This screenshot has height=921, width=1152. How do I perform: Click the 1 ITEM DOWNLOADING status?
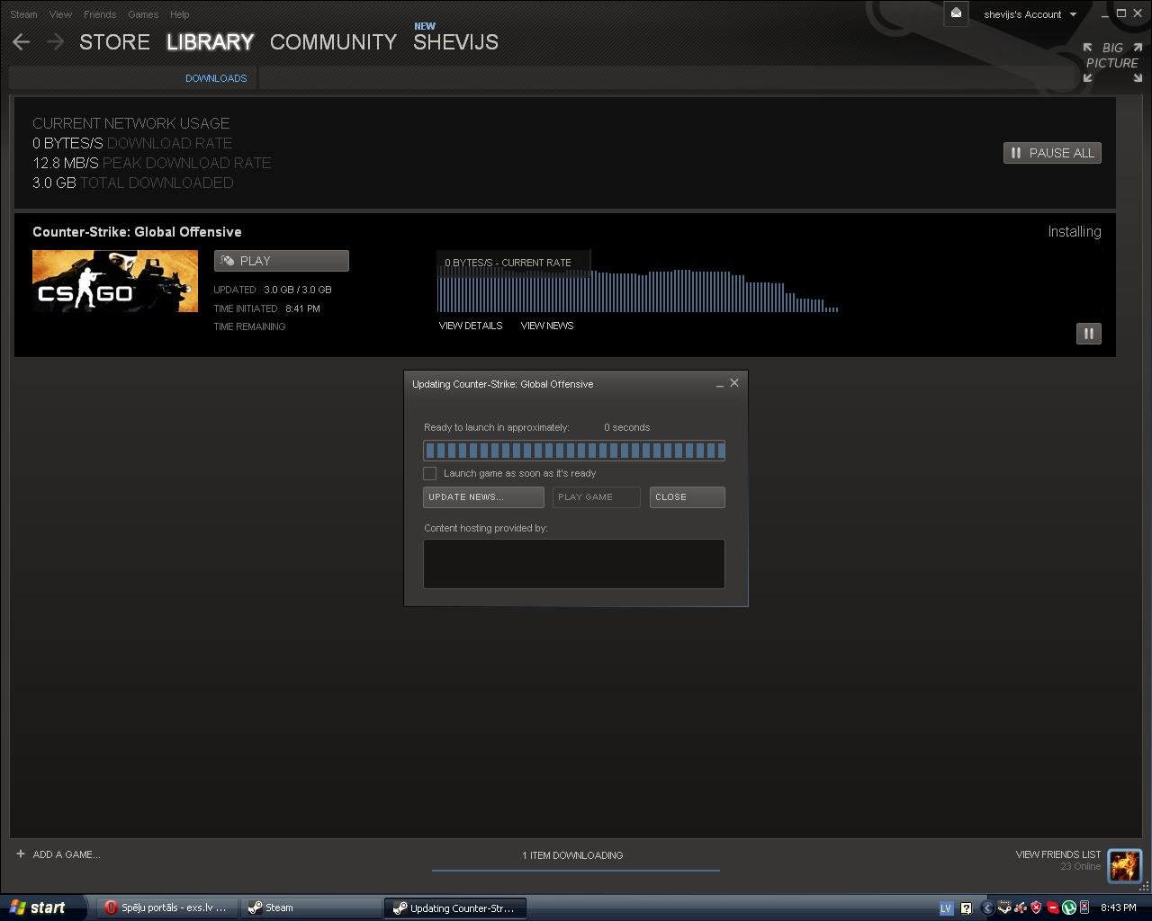pos(572,855)
